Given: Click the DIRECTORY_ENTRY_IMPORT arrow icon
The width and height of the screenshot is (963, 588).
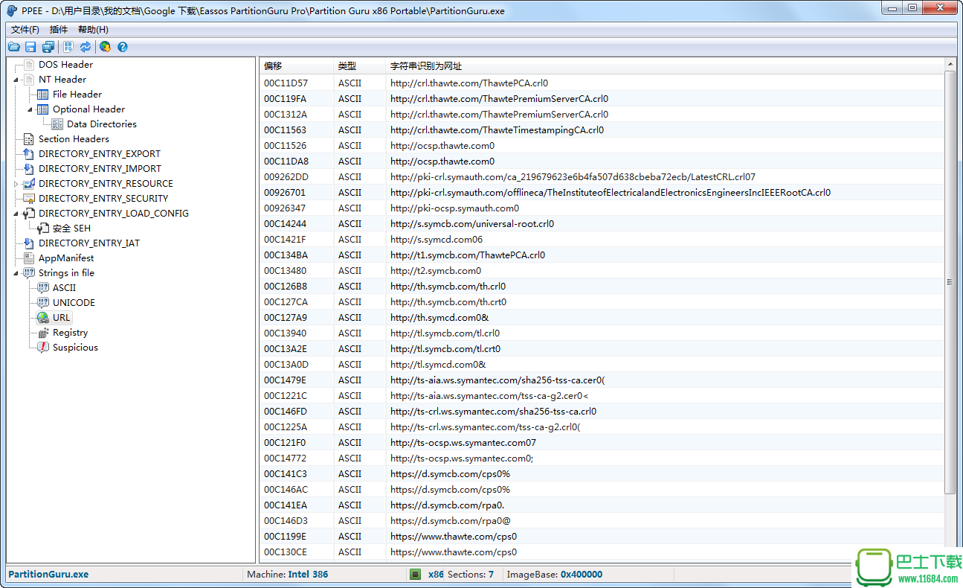Looking at the screenshot, I should pyautogui.click(x=29, y=169).
